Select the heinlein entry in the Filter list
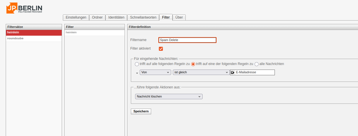This screenshot has height=136, width=358. click(71, 33)
